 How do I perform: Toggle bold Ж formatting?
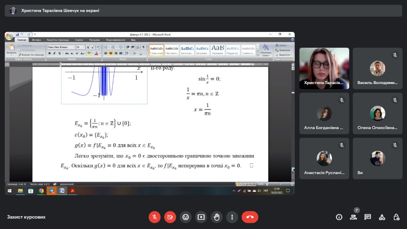(49, 53)
